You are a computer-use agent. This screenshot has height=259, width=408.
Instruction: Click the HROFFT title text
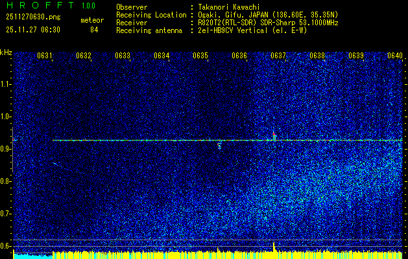pyautogui.click(x=40, y=5)
